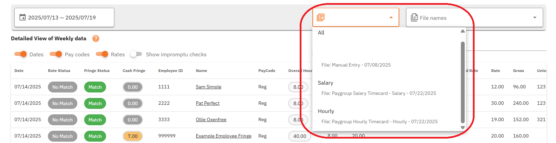
Task: Open the orange help question mark icon
Action: coord(96,39)
